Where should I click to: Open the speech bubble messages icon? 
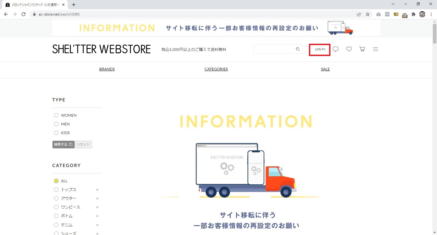336,49
